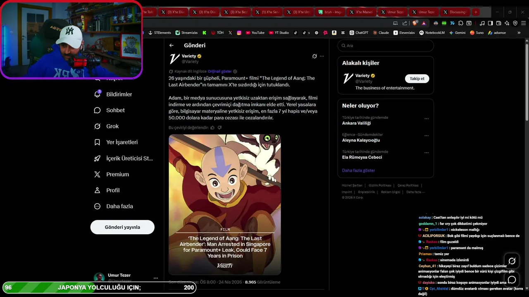
Task: Open Sohbet in X sidebar
Action: [x=110, y=110]
